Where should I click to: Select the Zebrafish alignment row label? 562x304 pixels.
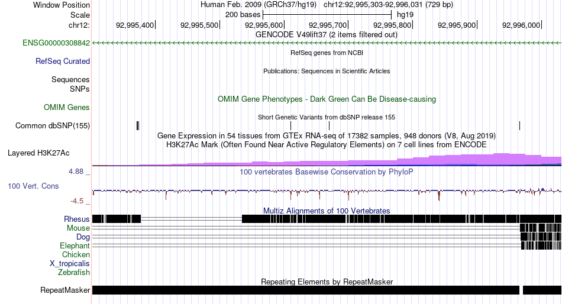point(74,273)
